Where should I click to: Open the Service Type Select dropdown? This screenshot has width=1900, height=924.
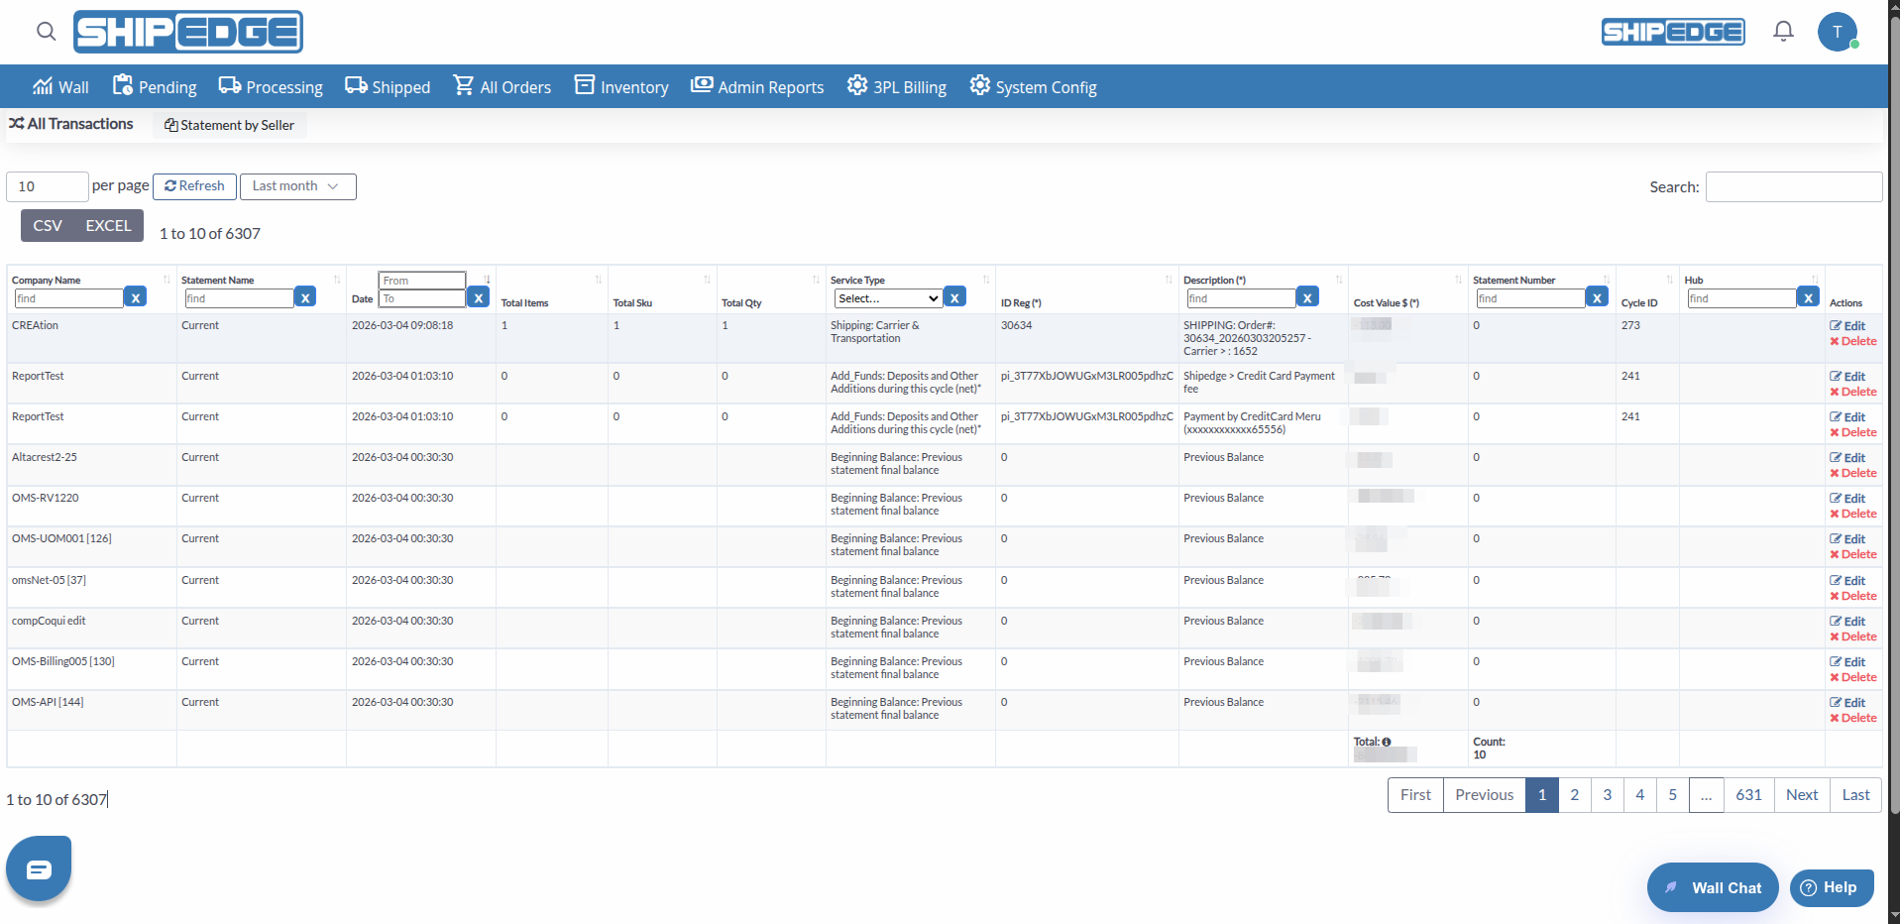point(886,297)
